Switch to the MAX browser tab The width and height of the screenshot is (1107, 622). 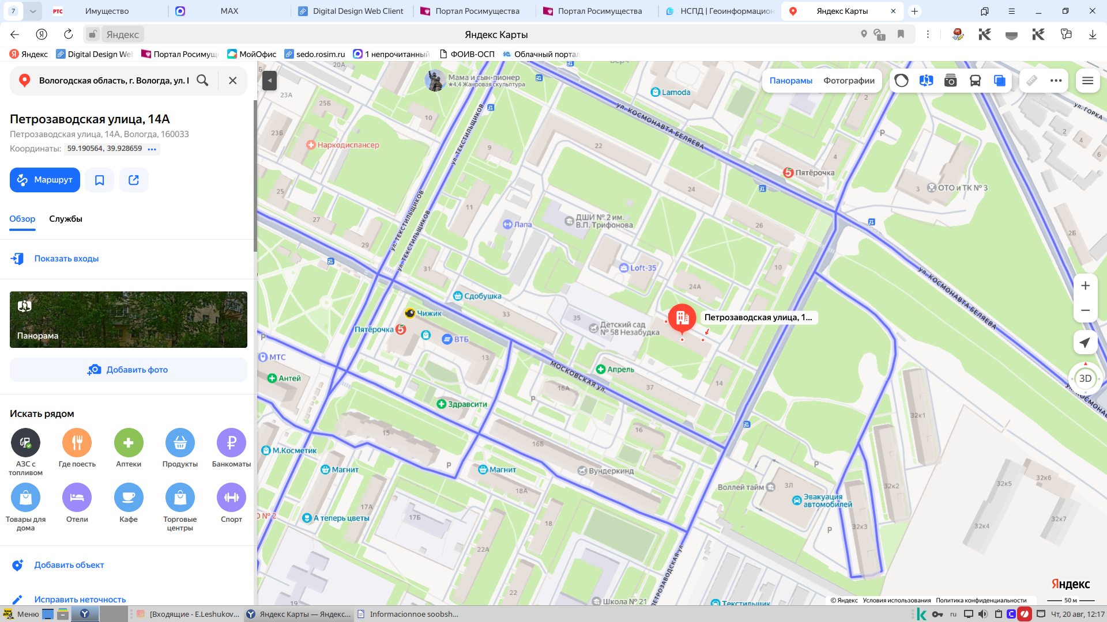[x=229, y=11]
